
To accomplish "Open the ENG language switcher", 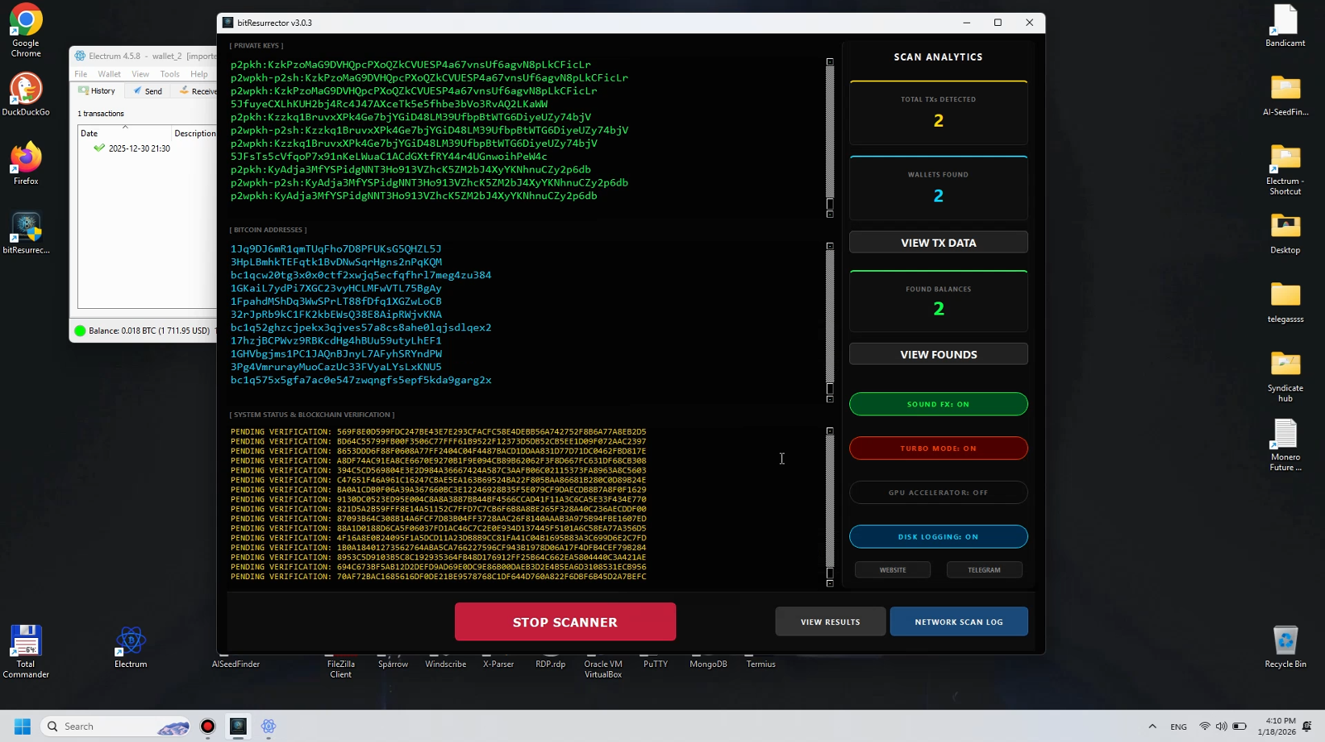I will pyautogui.click(x=1178, y=726).
